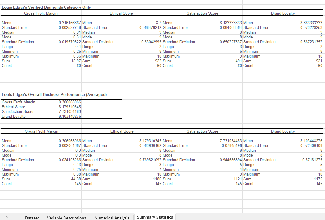The height and width of the screenshot is (220, 325).
Task: Select the Satisfaction Score header in the bottom table
Action: tap(202, 131)
